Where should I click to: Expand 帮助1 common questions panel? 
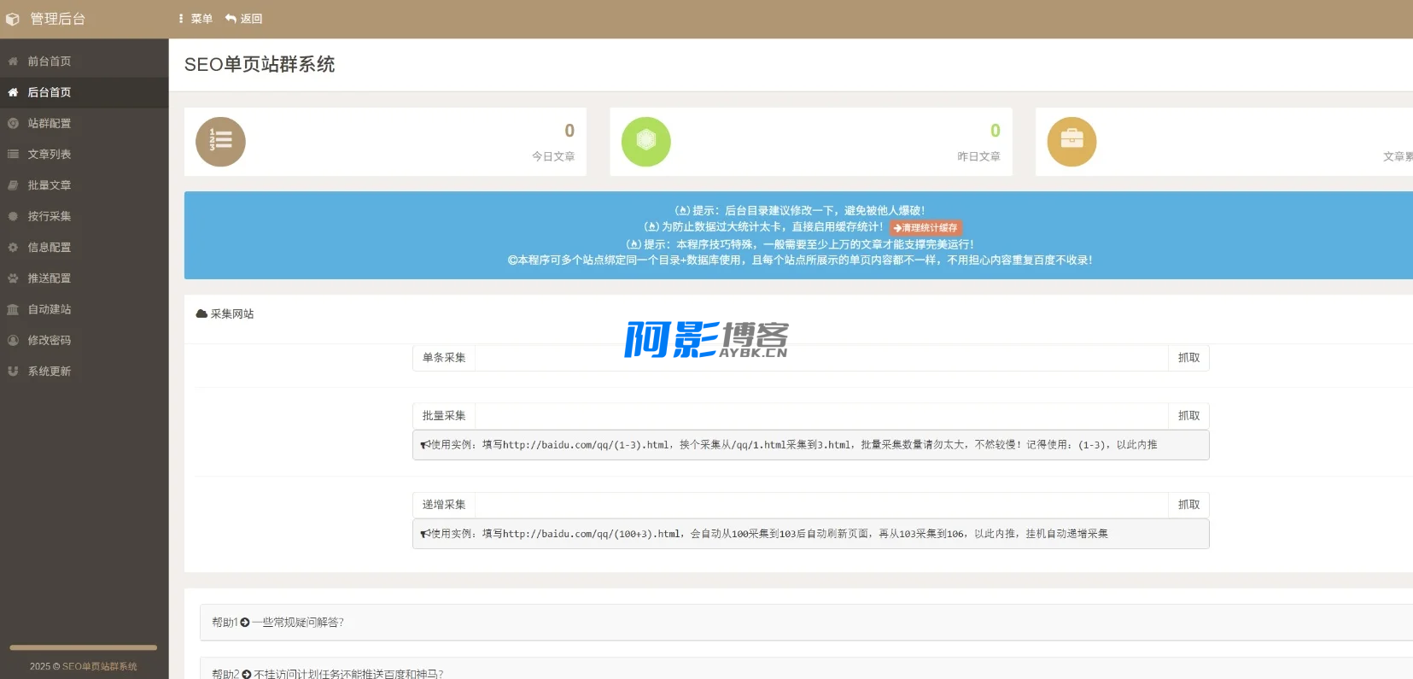point(277,623)
